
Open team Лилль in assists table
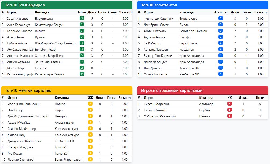click(184, 25)
